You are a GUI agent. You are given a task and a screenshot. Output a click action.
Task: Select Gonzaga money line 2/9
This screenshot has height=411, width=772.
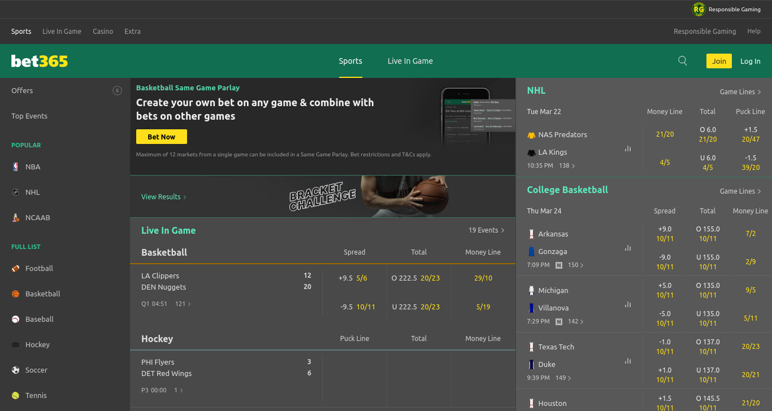click(x=751, y=262)
